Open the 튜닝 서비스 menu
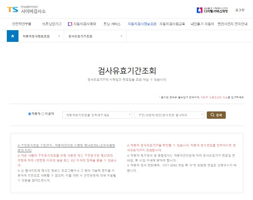Screen dimensions: 253x200 pos(112,24)
